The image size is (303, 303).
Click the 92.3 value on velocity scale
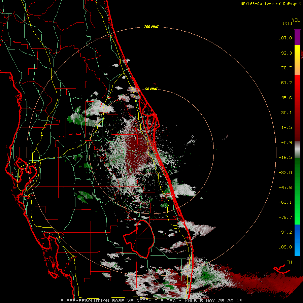click(x=287, y=53)
